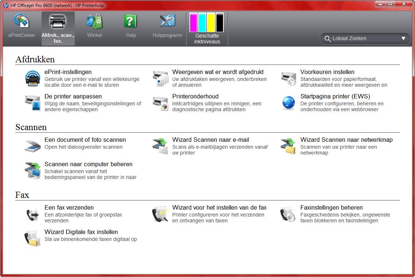This screenshot has height=277, width=415.
Task: Click the ePrint-instellingen printer icon
Action: 32,78
